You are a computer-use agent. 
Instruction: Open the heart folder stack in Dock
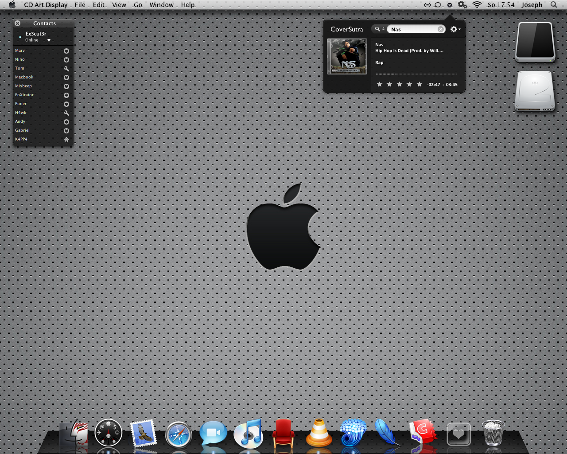pos(458,434)
